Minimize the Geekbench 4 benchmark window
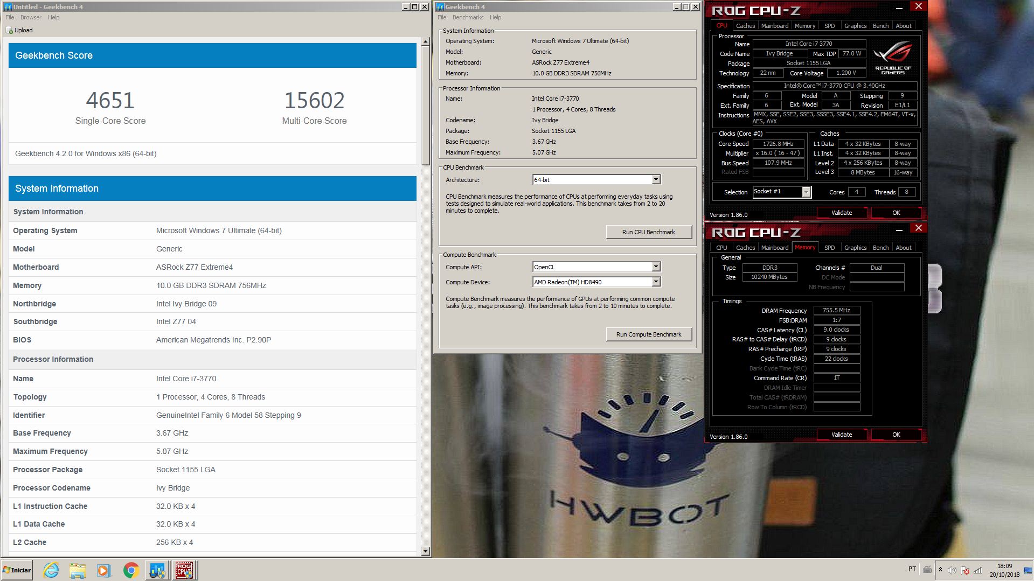The image size is (1034, 581). tap(676, 7)
